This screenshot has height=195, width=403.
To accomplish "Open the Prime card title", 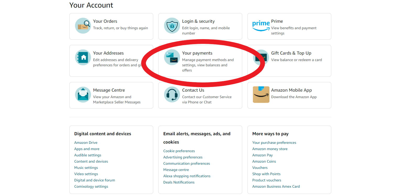I will (x=277, y=21).
